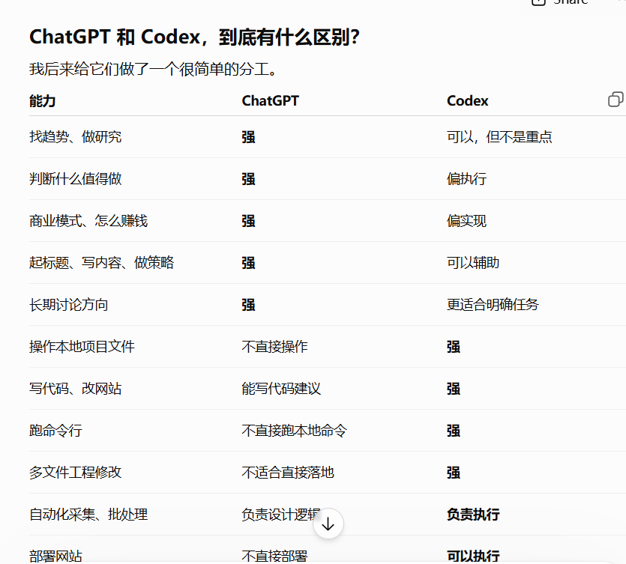Click the "ChatGPT" column header
This screenshot has height=564, width=626.
271,101
